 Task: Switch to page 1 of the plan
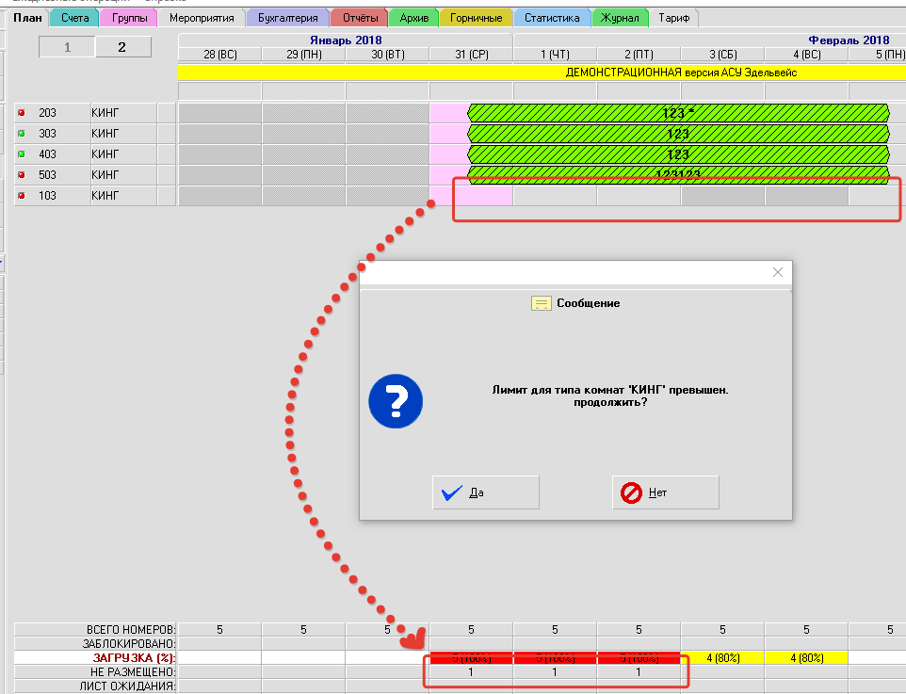66,47
